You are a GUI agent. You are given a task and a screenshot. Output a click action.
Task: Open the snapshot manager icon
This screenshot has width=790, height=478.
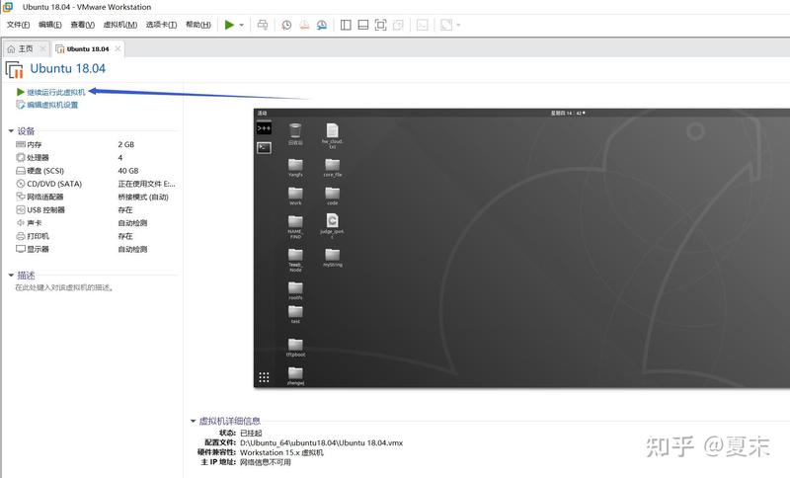322,25
